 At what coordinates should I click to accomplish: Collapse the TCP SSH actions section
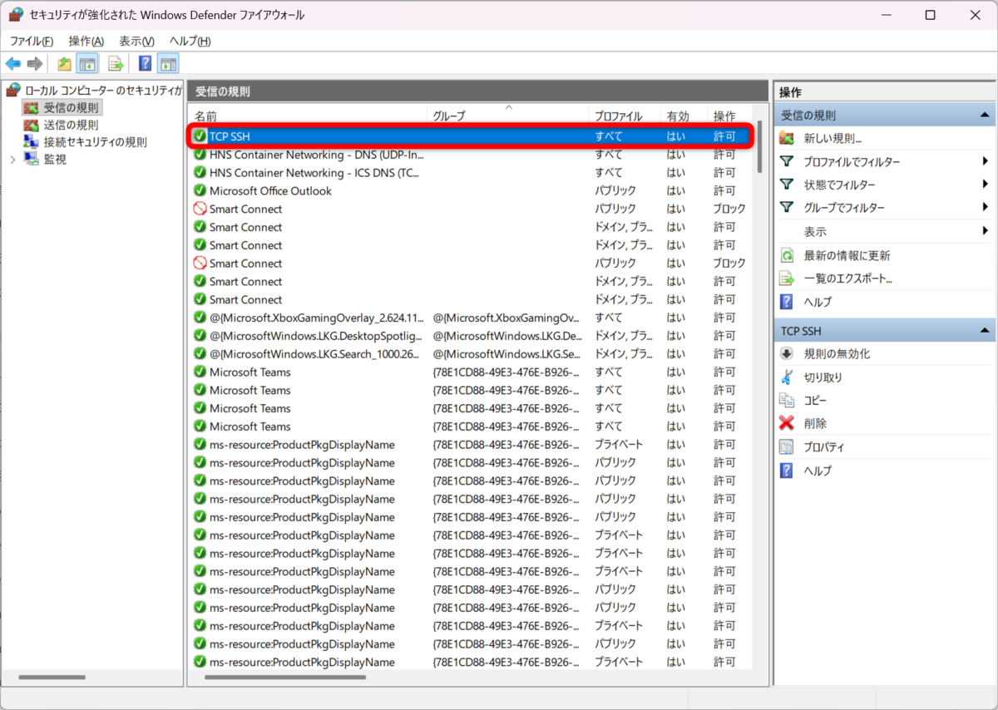tap(986, 331)
